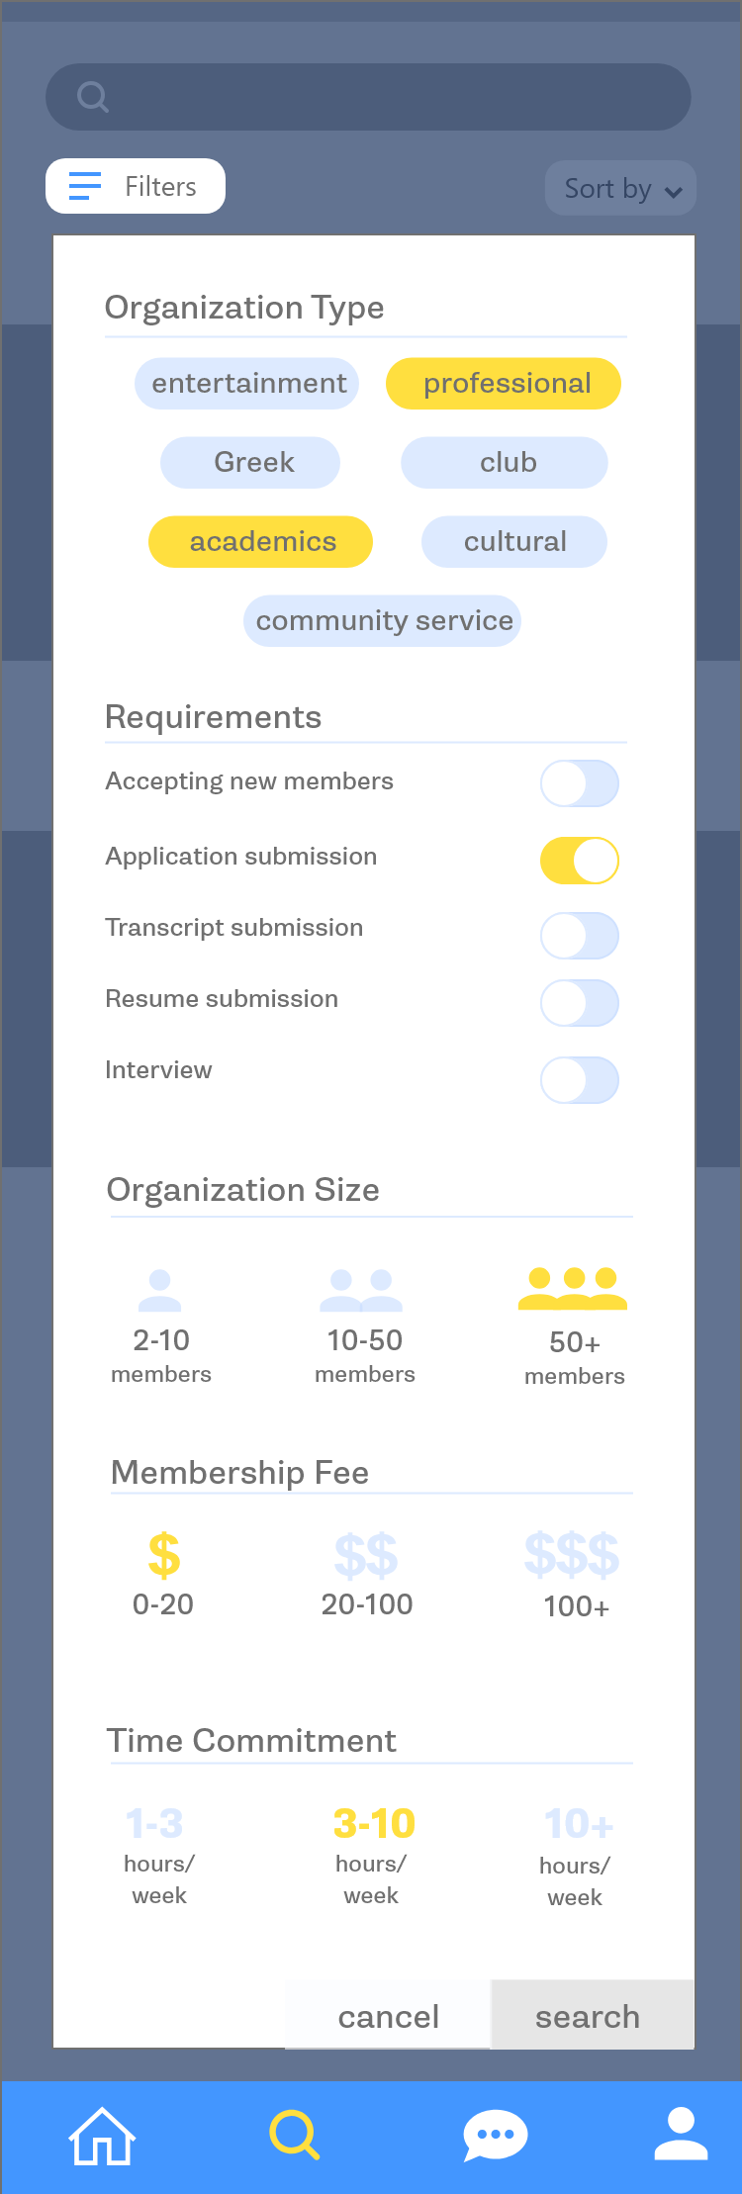Image resolution: width=742 pixels, height=2194 pixels.
Task: Select the single-person 2-10 members icon
Action: 160,1290
